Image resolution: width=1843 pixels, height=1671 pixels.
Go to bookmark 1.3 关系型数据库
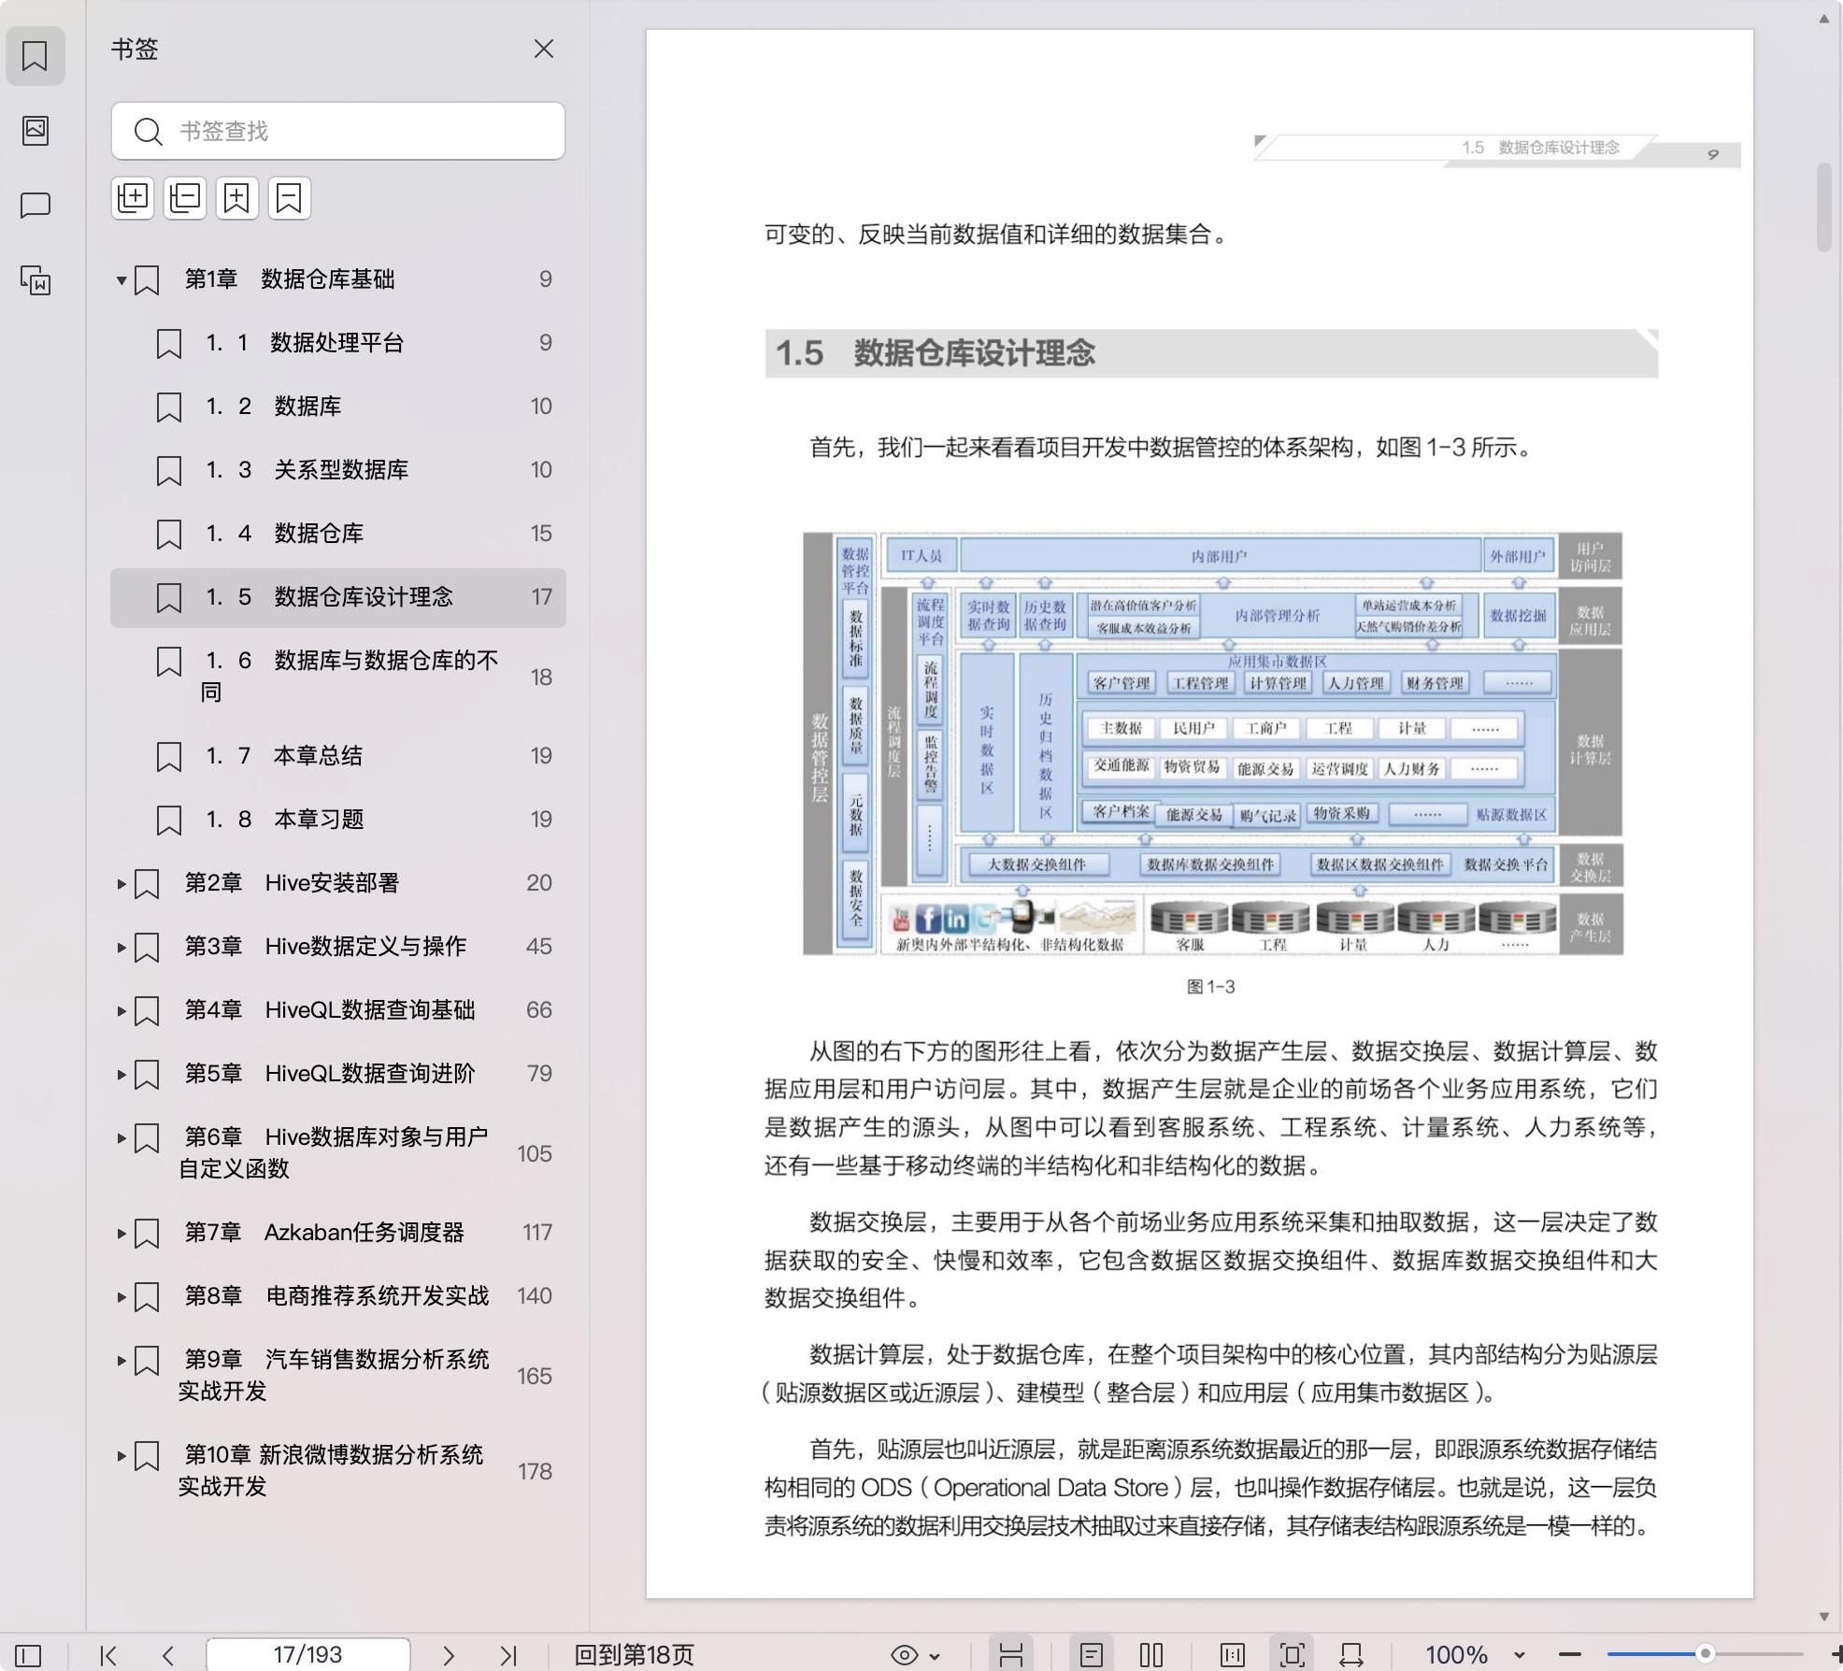pyautogui.click(x=338, y=470)
